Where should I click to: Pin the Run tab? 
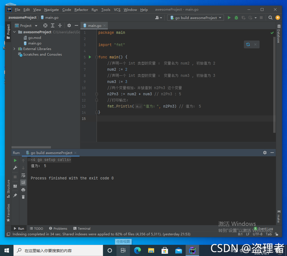click(15, 195)
